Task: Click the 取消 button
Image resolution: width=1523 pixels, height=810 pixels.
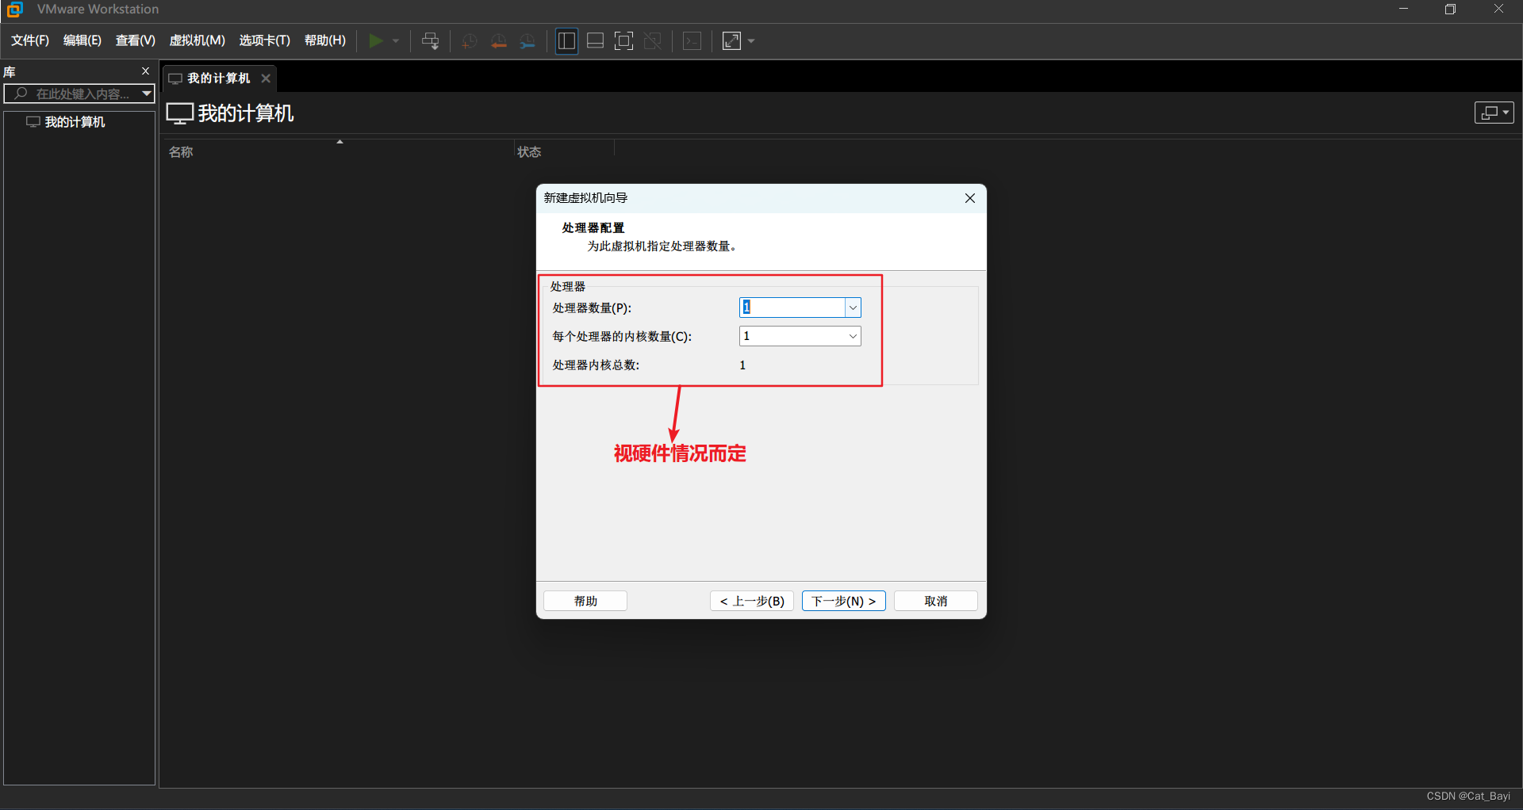Action: [x=936, y=601]
